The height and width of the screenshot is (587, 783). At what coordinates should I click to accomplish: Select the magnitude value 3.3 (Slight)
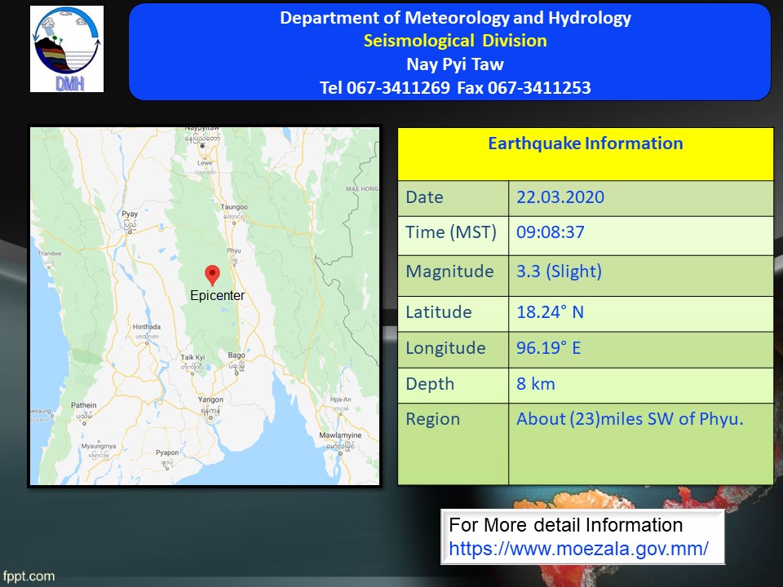(559, 271)
